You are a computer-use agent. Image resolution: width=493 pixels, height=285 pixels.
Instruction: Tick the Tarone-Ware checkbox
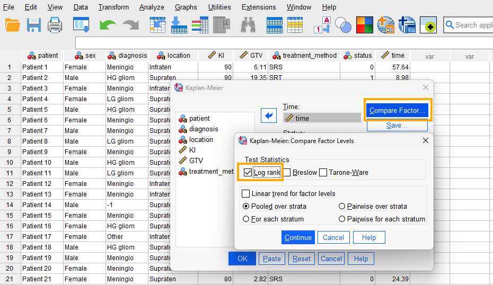tap(323, 172)
